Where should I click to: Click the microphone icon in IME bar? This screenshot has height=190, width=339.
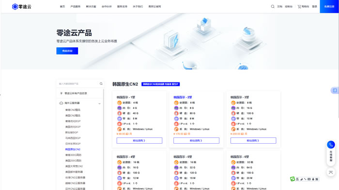(x=313, y=179)
